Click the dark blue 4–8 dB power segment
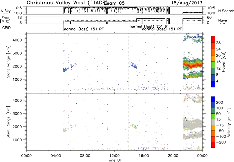The height and width of the screenshot is (162, 234). (213, 78)
